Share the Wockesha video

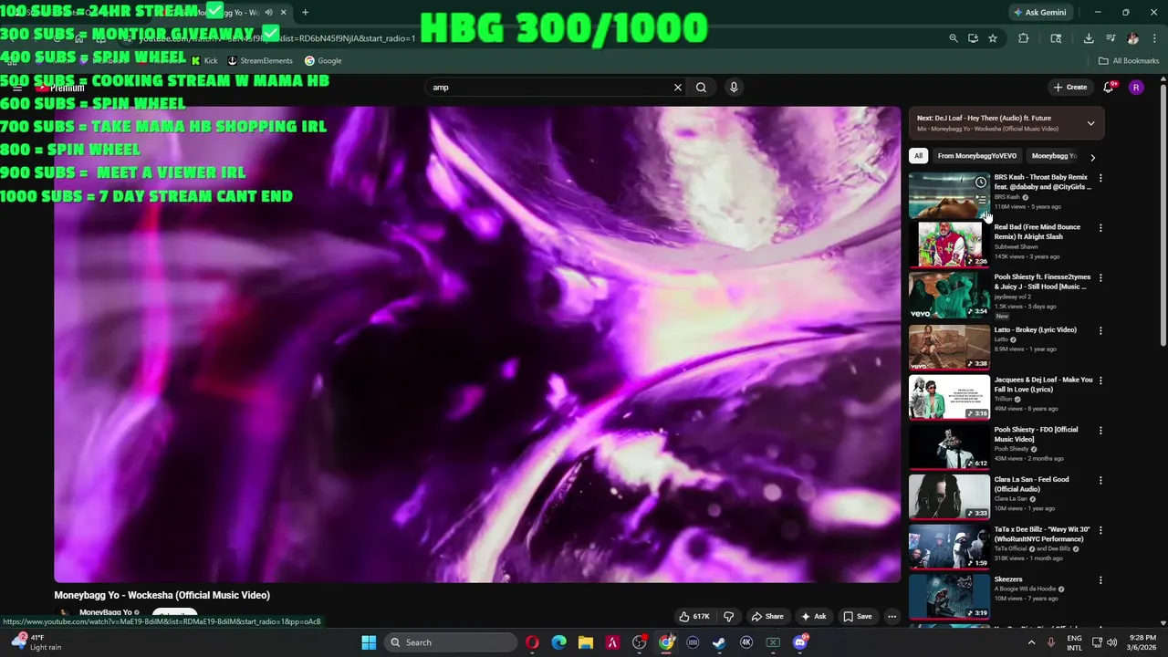(766, 616)
